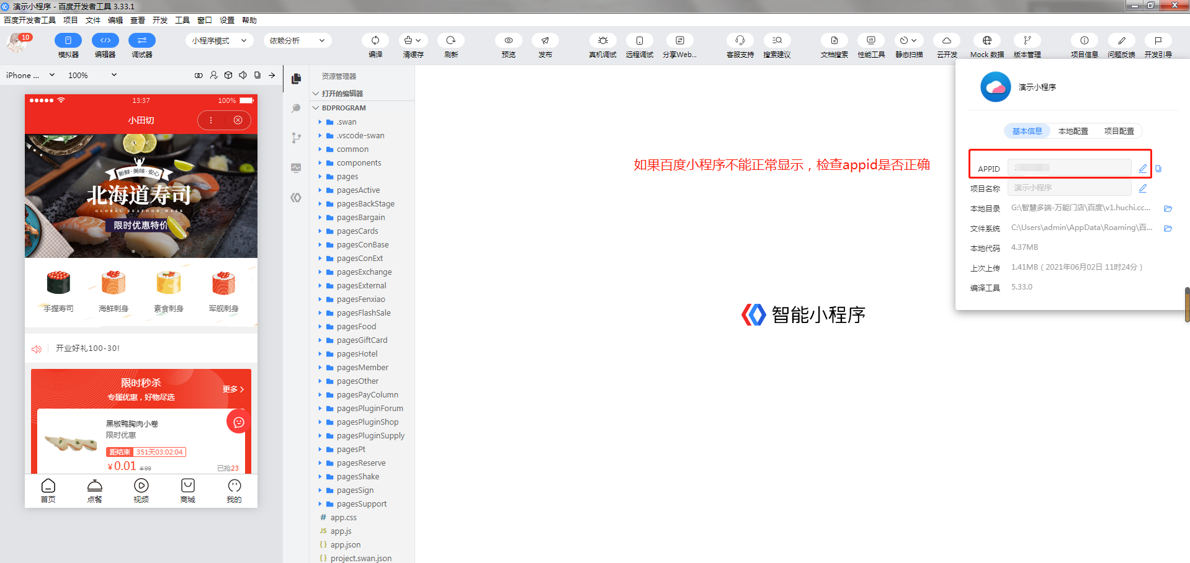Switch to the 本地配置 tab

tap(1073, 131)
